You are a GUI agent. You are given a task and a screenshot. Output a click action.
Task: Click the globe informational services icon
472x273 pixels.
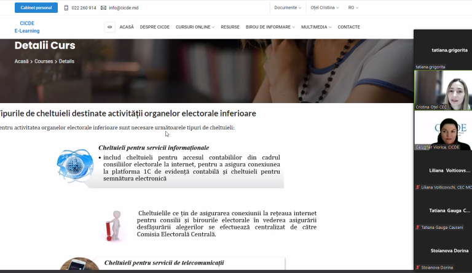75,166
